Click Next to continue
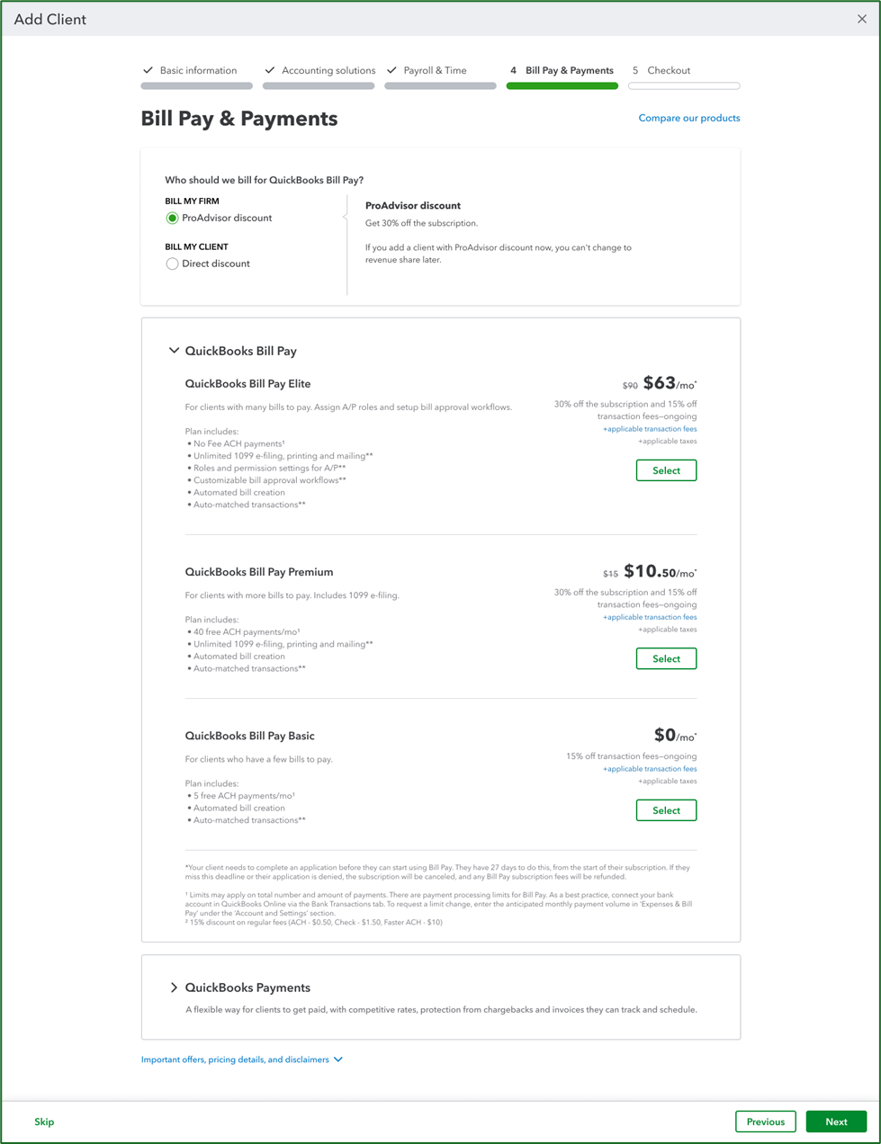Image resolution: width=881 pixels, height=1144 pixels. click(836, 1122)
